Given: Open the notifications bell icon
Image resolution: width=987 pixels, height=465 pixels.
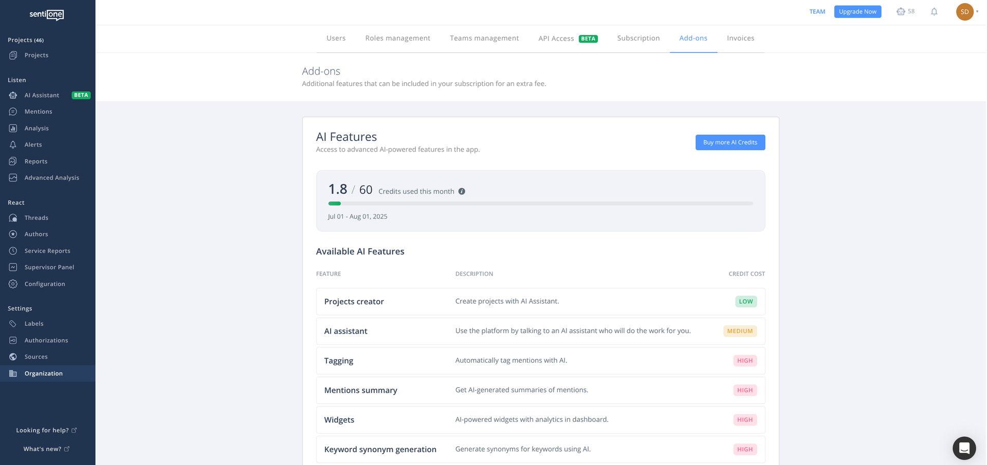Looking at the screenshot, I should click(934, 12).
